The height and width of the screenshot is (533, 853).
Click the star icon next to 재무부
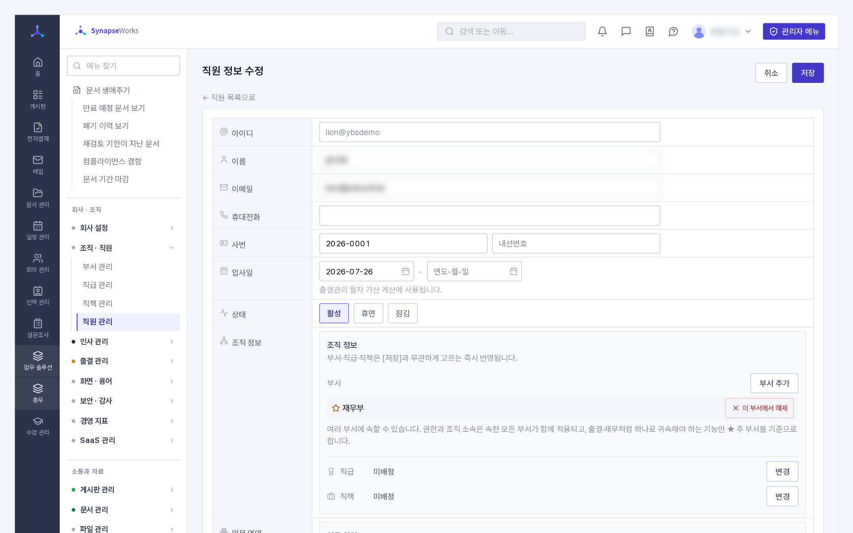tap(336, 408)
